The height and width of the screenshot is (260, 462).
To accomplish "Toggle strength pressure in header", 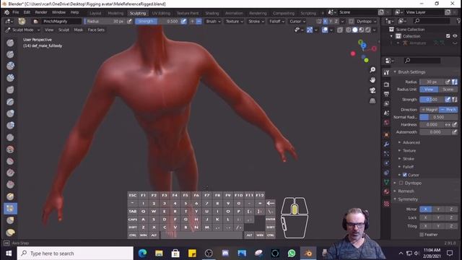I will 183,21.
